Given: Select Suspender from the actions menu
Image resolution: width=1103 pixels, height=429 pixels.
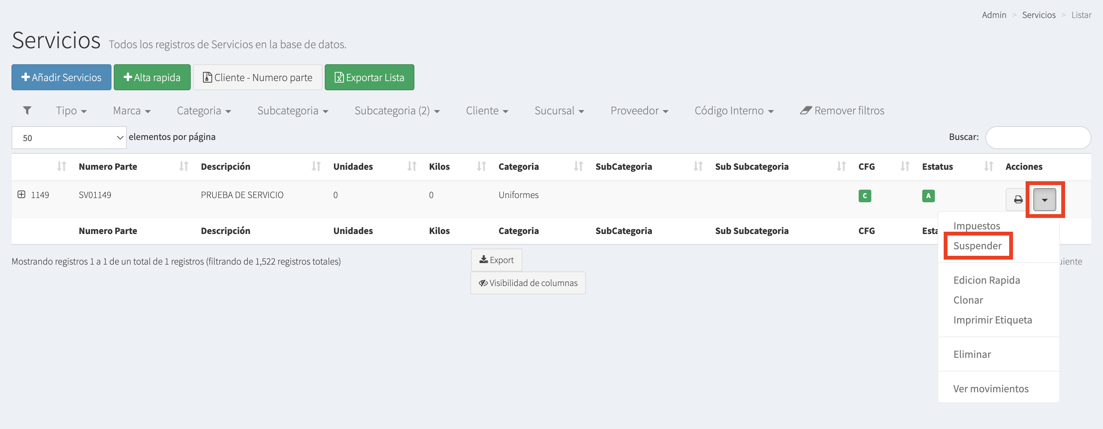Looking at the screenshot, I should click(977, 246).
